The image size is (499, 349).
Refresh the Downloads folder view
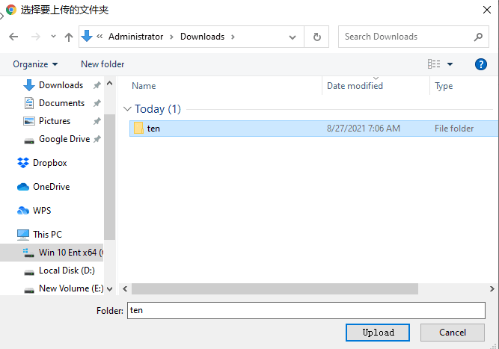(x=317, y=37)
